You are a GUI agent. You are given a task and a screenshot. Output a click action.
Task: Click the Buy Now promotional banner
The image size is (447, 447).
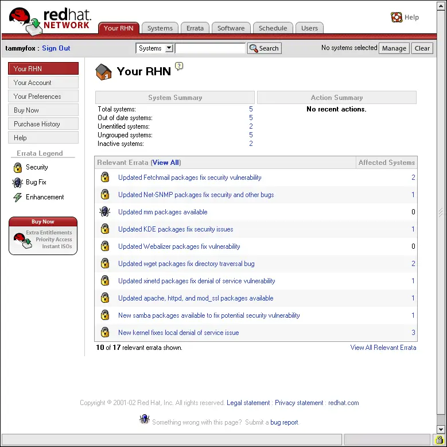point(43,236)
